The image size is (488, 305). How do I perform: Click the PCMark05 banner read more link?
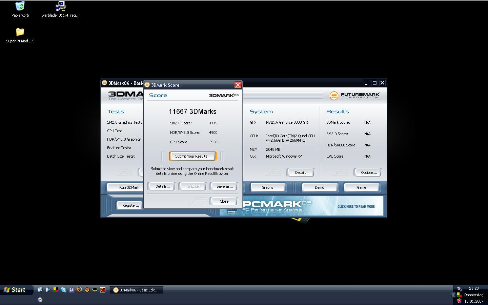(x=356, y=206)
